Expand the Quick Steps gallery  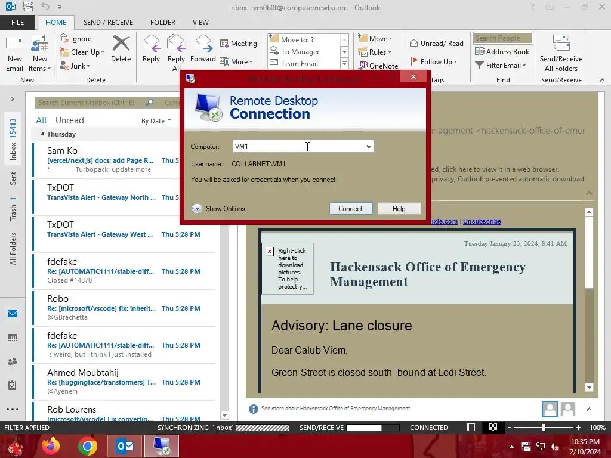pyautogui.click(x=344, y=63)
